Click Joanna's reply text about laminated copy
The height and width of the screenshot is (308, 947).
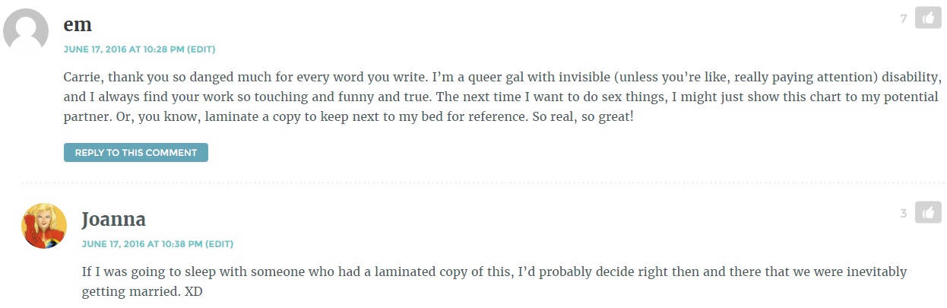495,281
